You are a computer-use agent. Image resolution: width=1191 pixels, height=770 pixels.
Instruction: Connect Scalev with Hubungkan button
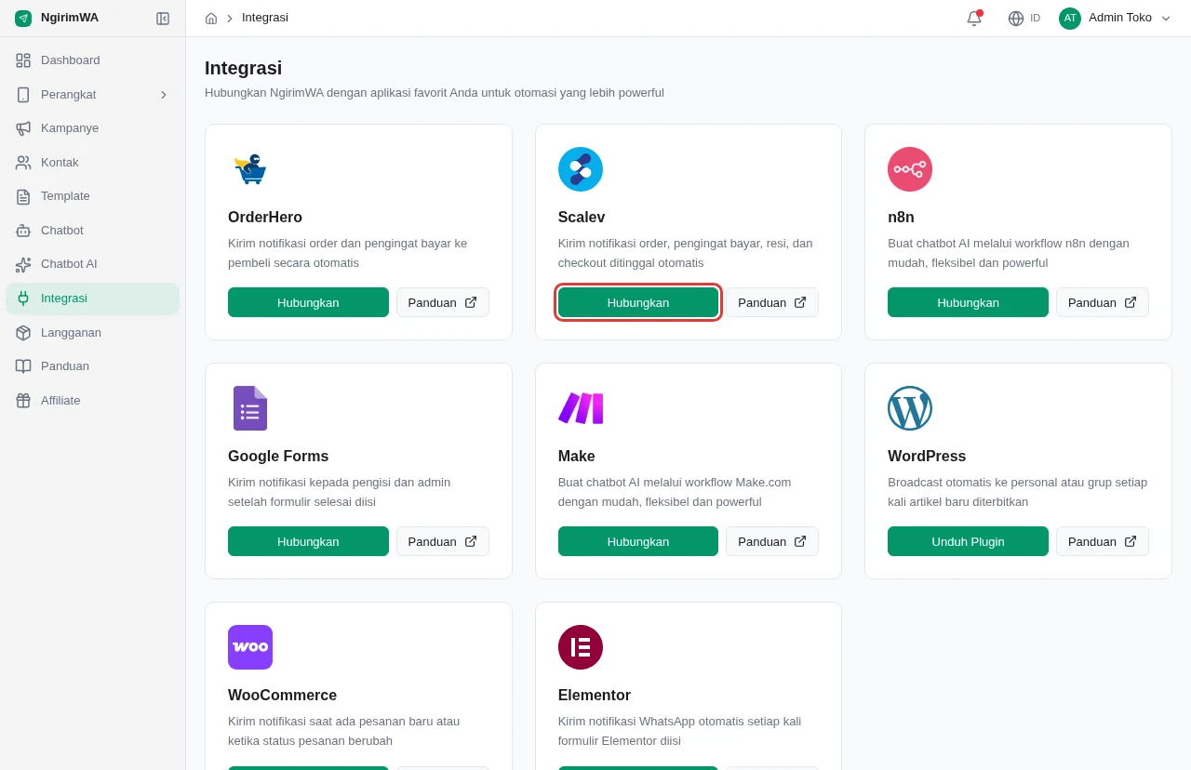[638, 302]
